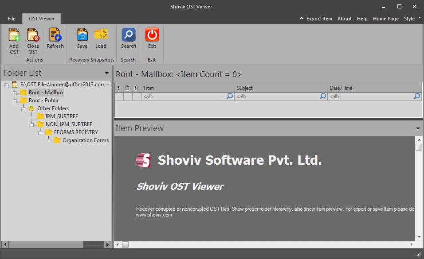This screenshot has width=424, height=259.
Task: Click the item type document column icon
Action: [127, 88]
